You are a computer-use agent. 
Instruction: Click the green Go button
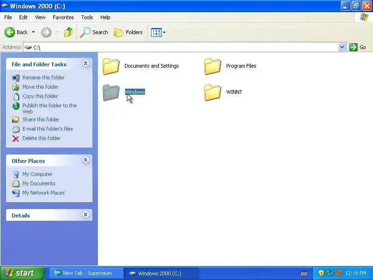[x=358, y=47]
